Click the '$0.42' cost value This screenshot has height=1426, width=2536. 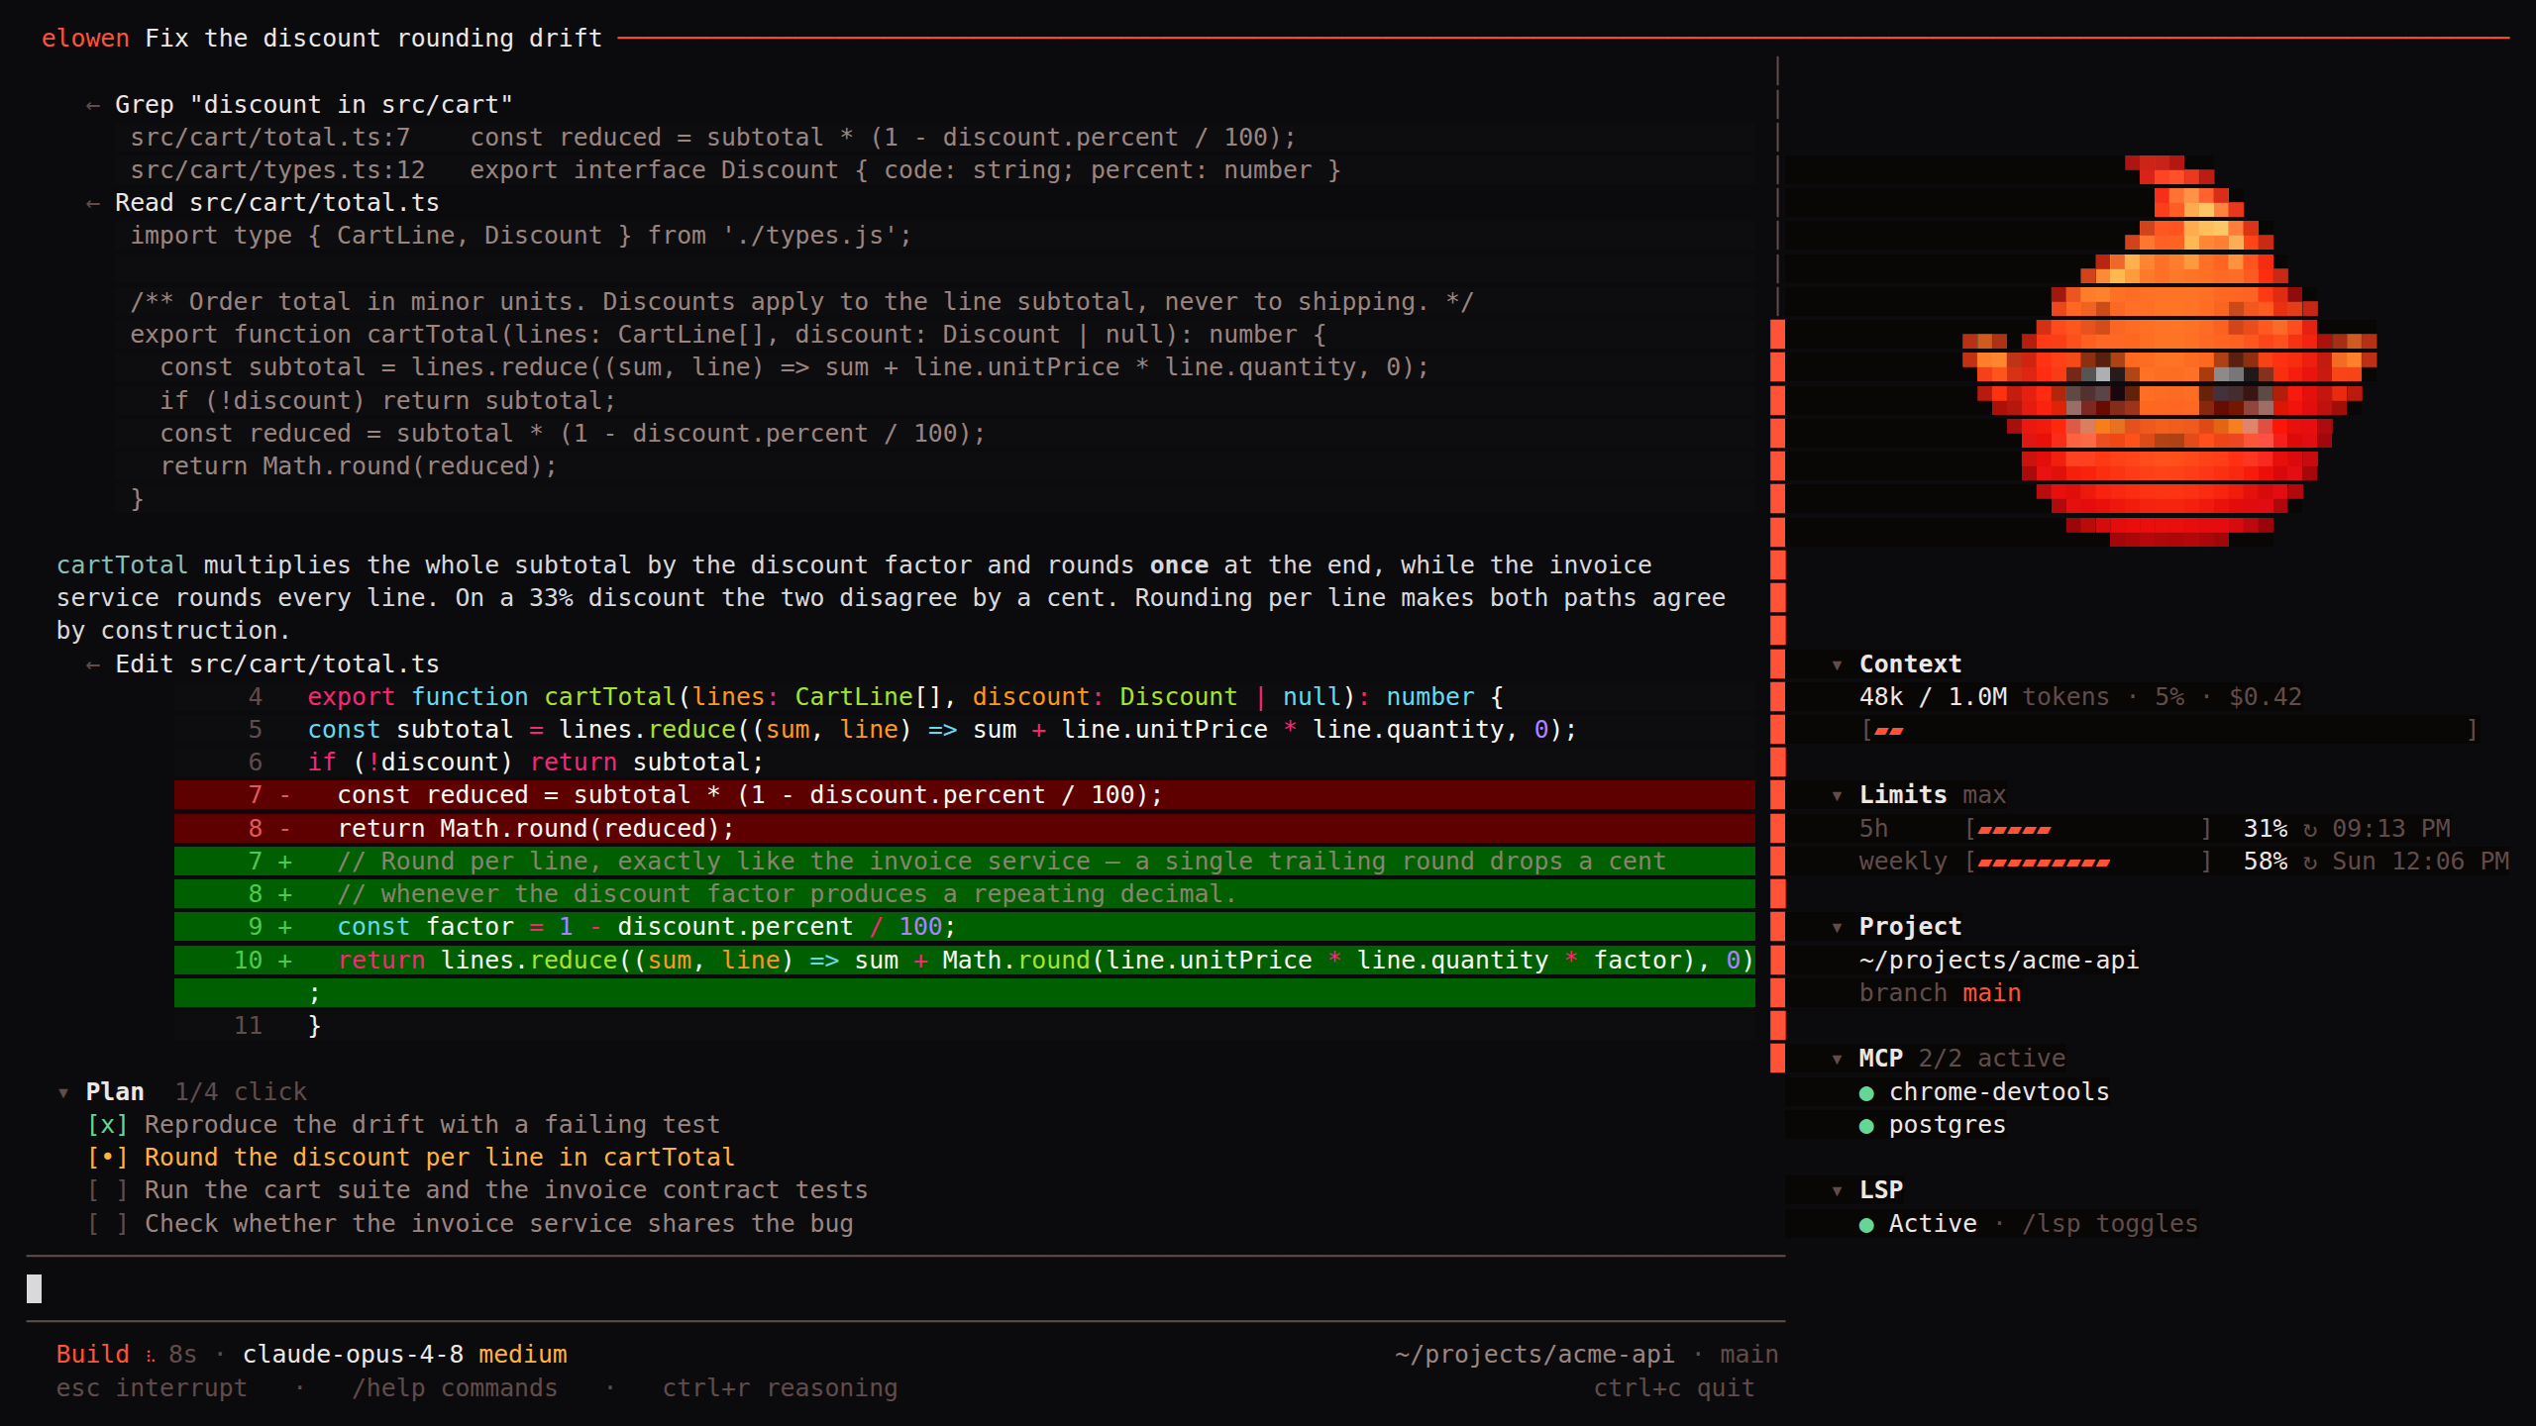(2266, 697)
